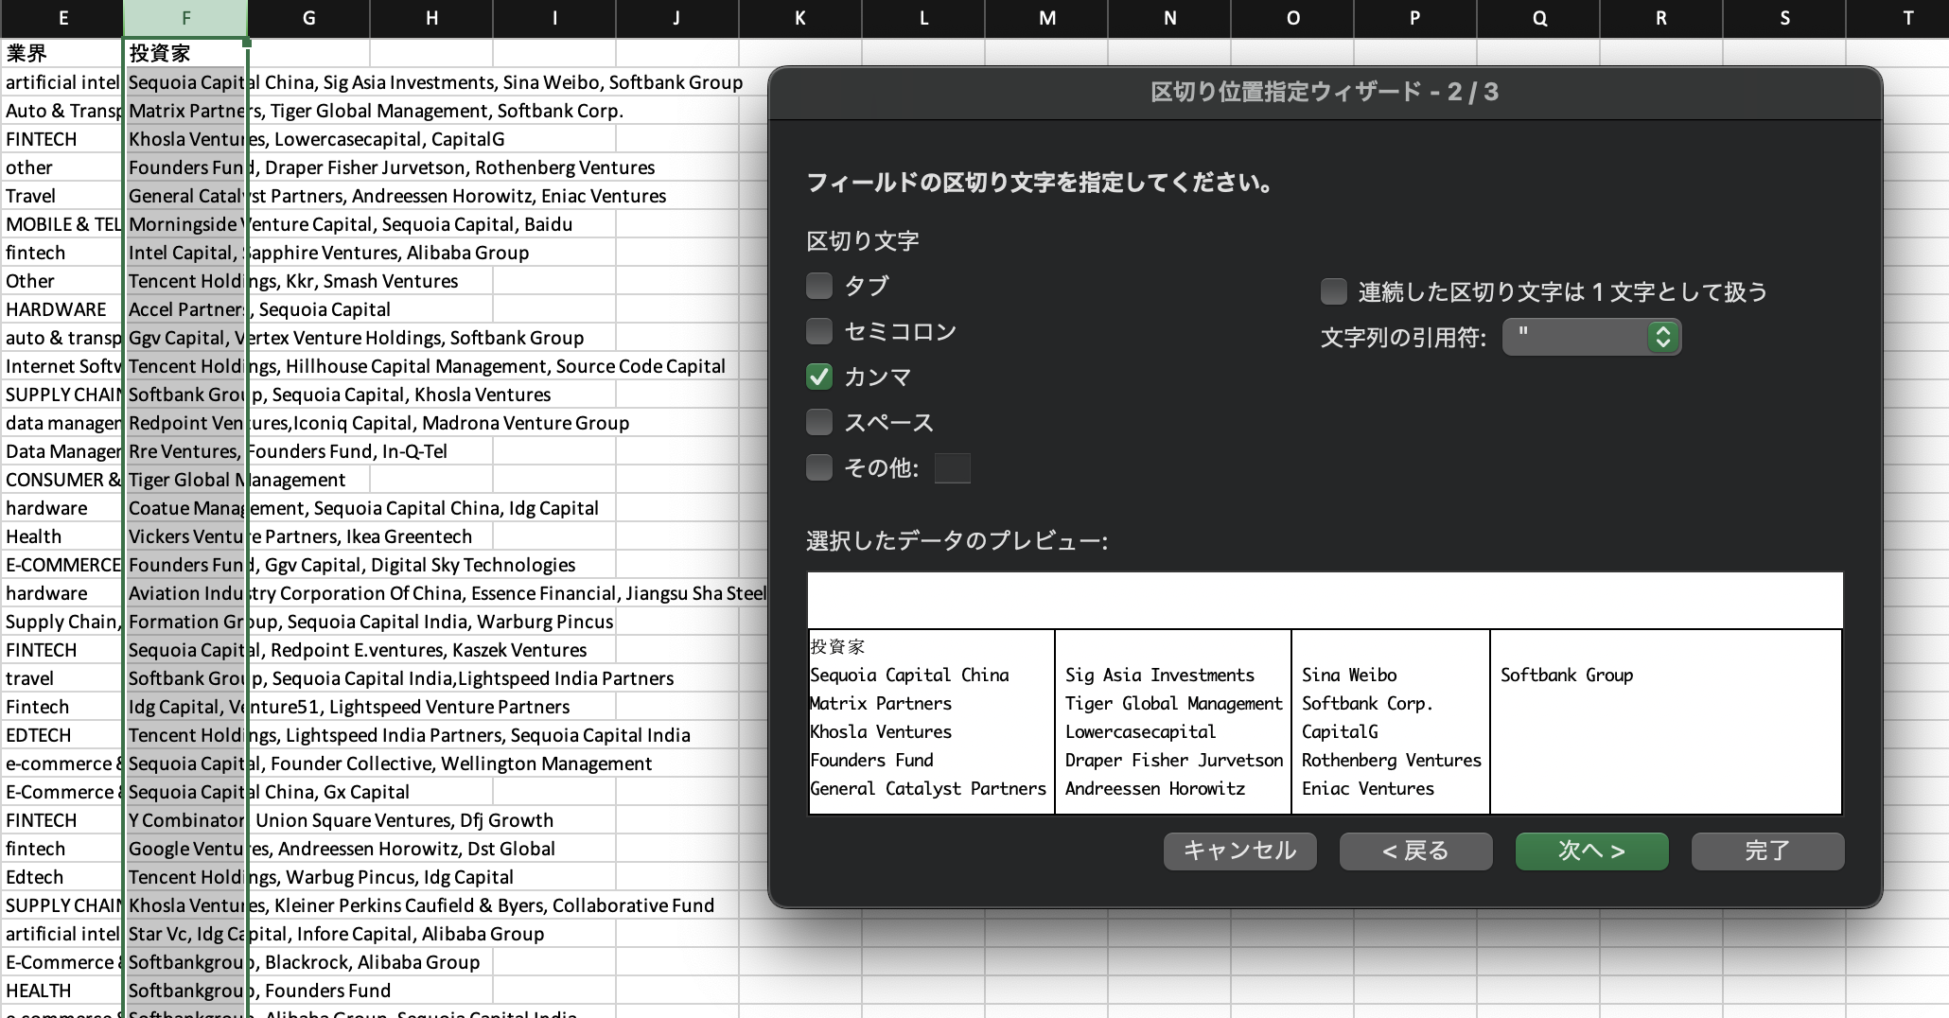Enable the スペース delimiter checkbox

(x=819, y=422)
